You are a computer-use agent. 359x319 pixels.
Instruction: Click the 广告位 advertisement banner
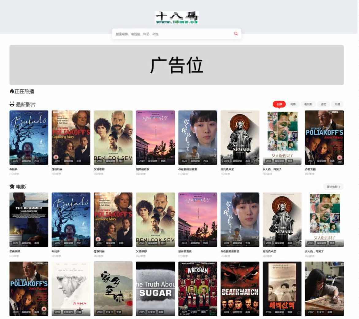pyautogui.click(x=177, y=65)
